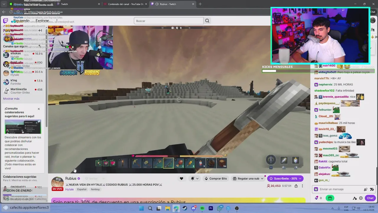Screen dimensions: 378x213
Task: Open Discord from the taskbar
Action: click(193, 208)
